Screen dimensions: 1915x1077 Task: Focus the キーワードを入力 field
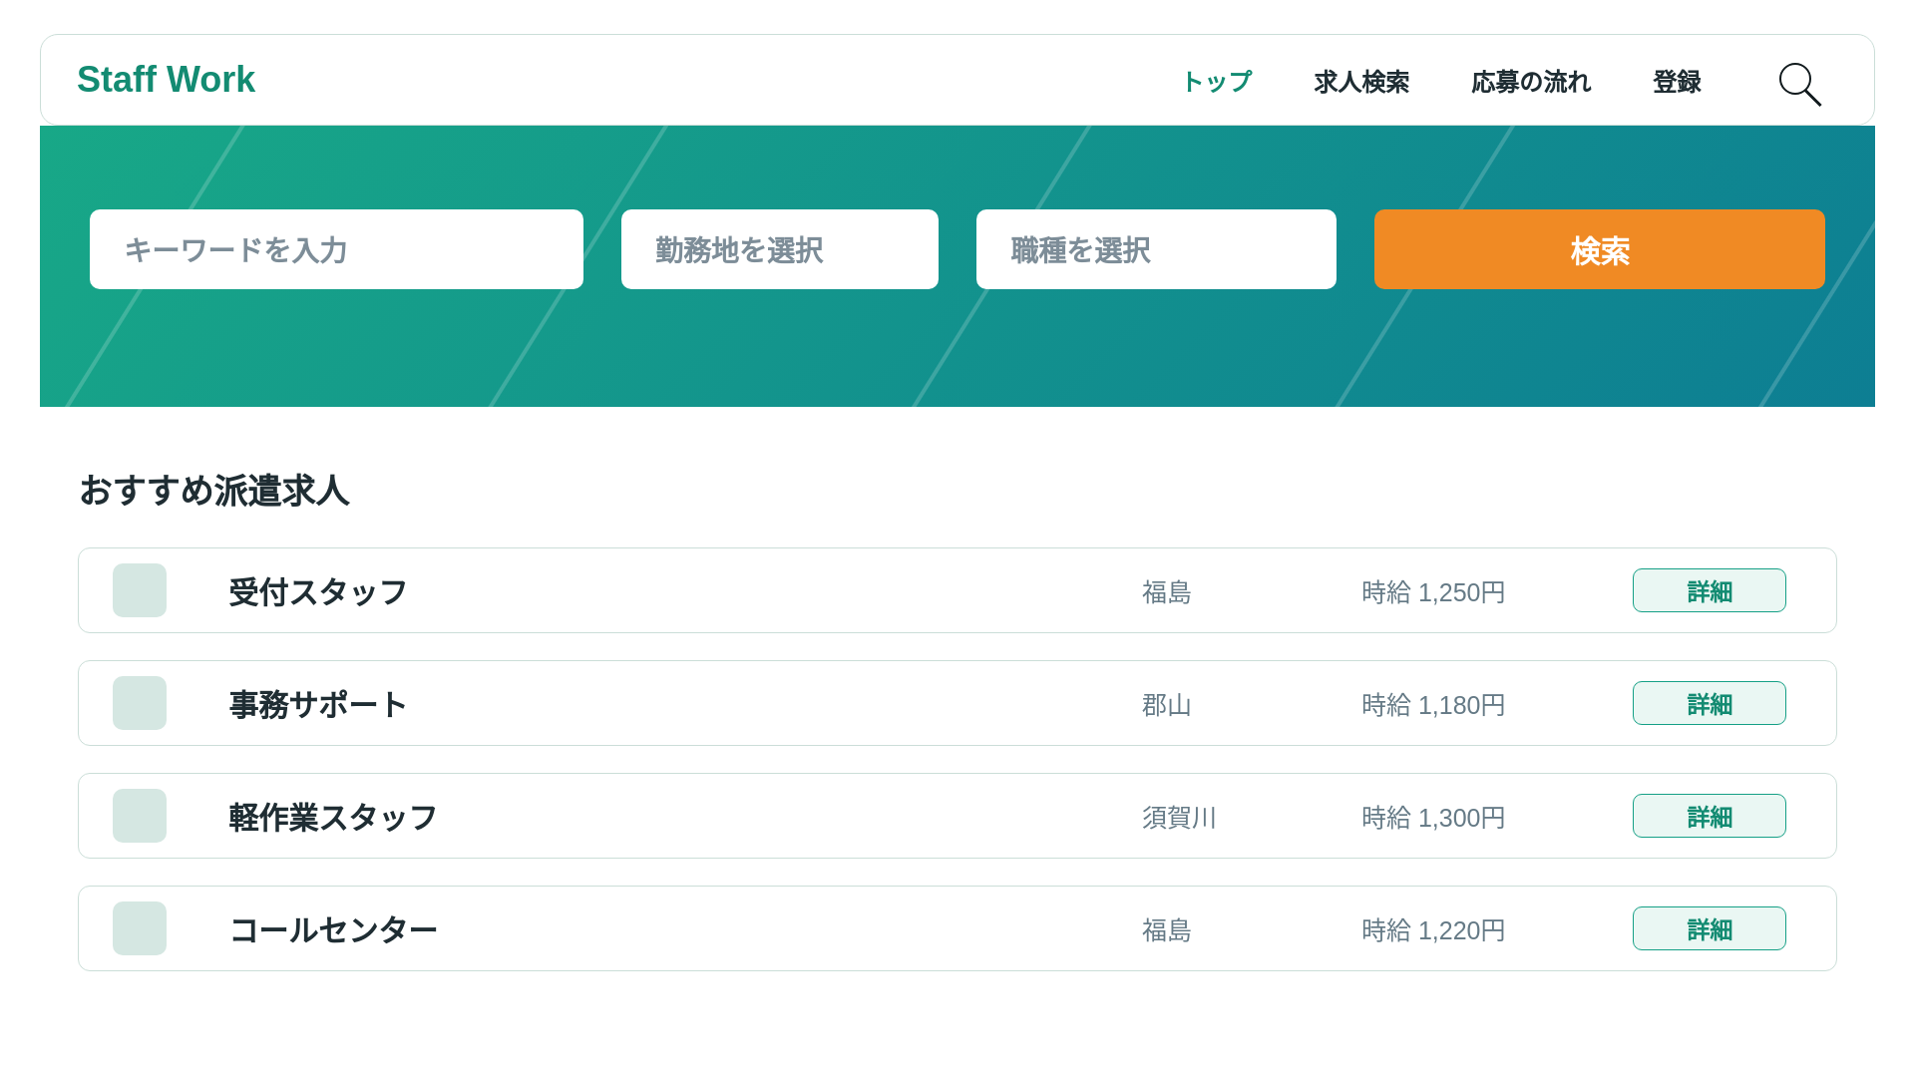(x=336, y=249)
